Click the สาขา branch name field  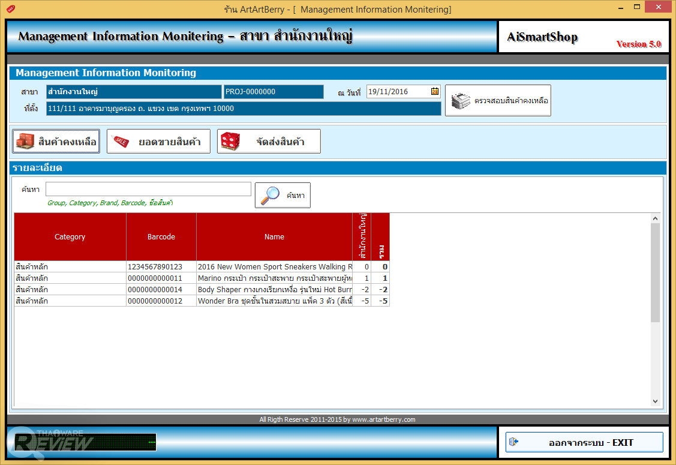coord(134,91)
